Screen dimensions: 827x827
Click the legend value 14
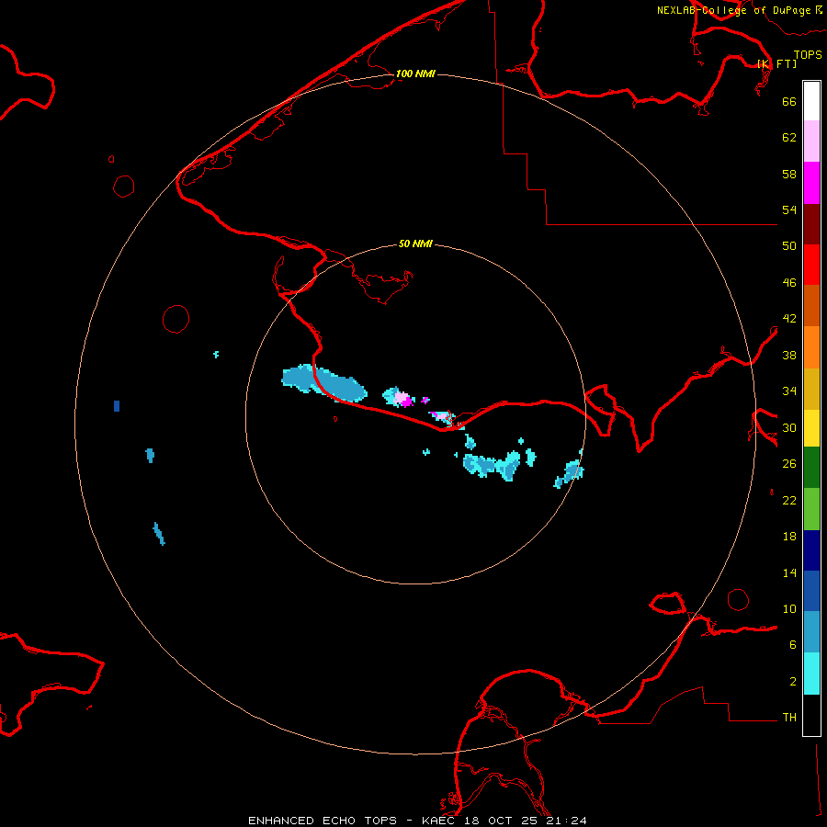pyautogui.click(x=789, y=572)
